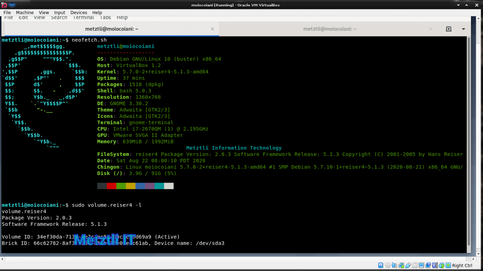Viewport: 483px width, 271px height.
Task: Open the VirtualBox Input menu
Action: click(60, 12)
